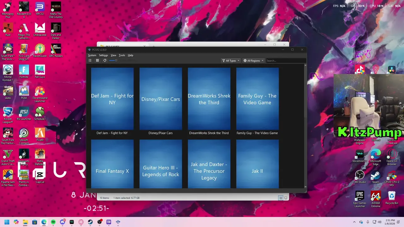Select the Fortnite desktop icon

point(24,72)
